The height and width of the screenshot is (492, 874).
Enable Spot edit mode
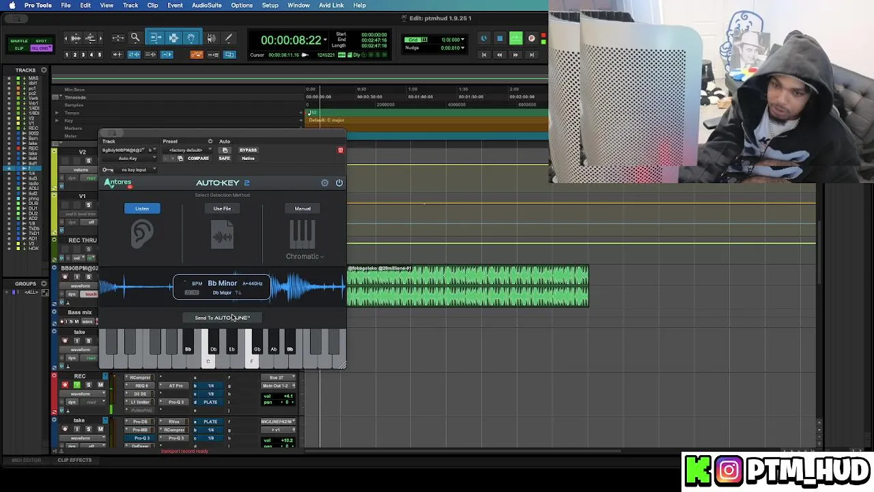[x=41, y=41]
